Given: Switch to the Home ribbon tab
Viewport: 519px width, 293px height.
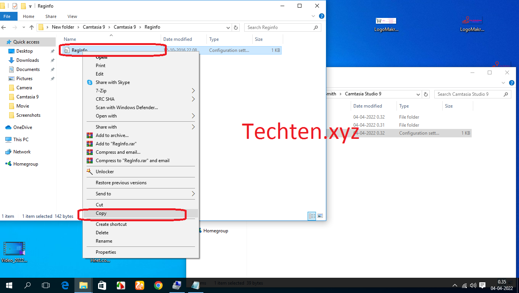Looking at the screenshot, I should tap(29, 16).
